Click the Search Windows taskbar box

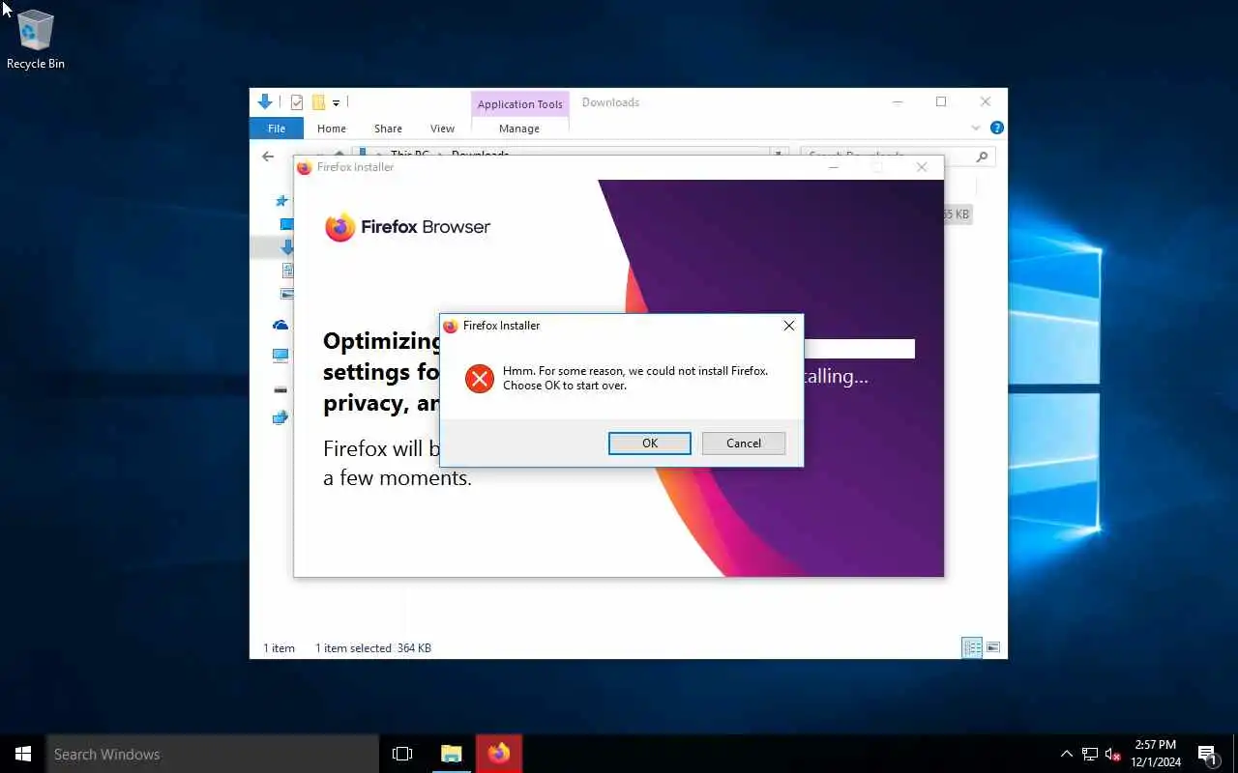click(213, 754)
